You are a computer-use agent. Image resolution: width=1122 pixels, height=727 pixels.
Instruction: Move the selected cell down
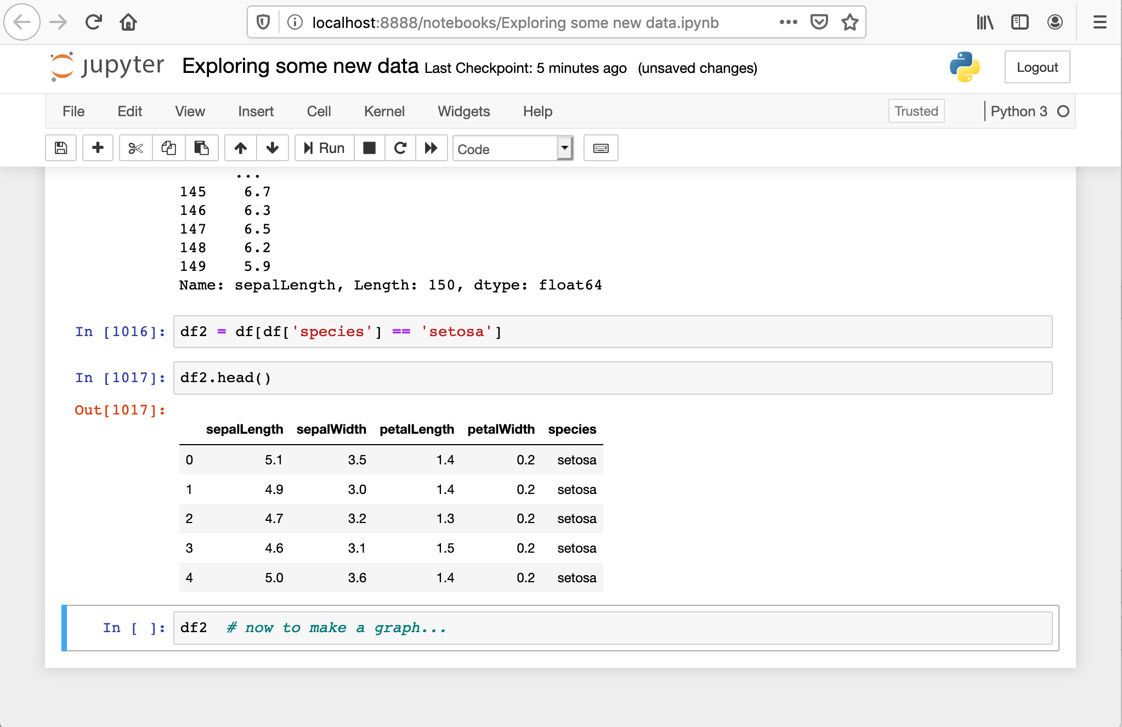pyautogui.click(x=272, y=148)
